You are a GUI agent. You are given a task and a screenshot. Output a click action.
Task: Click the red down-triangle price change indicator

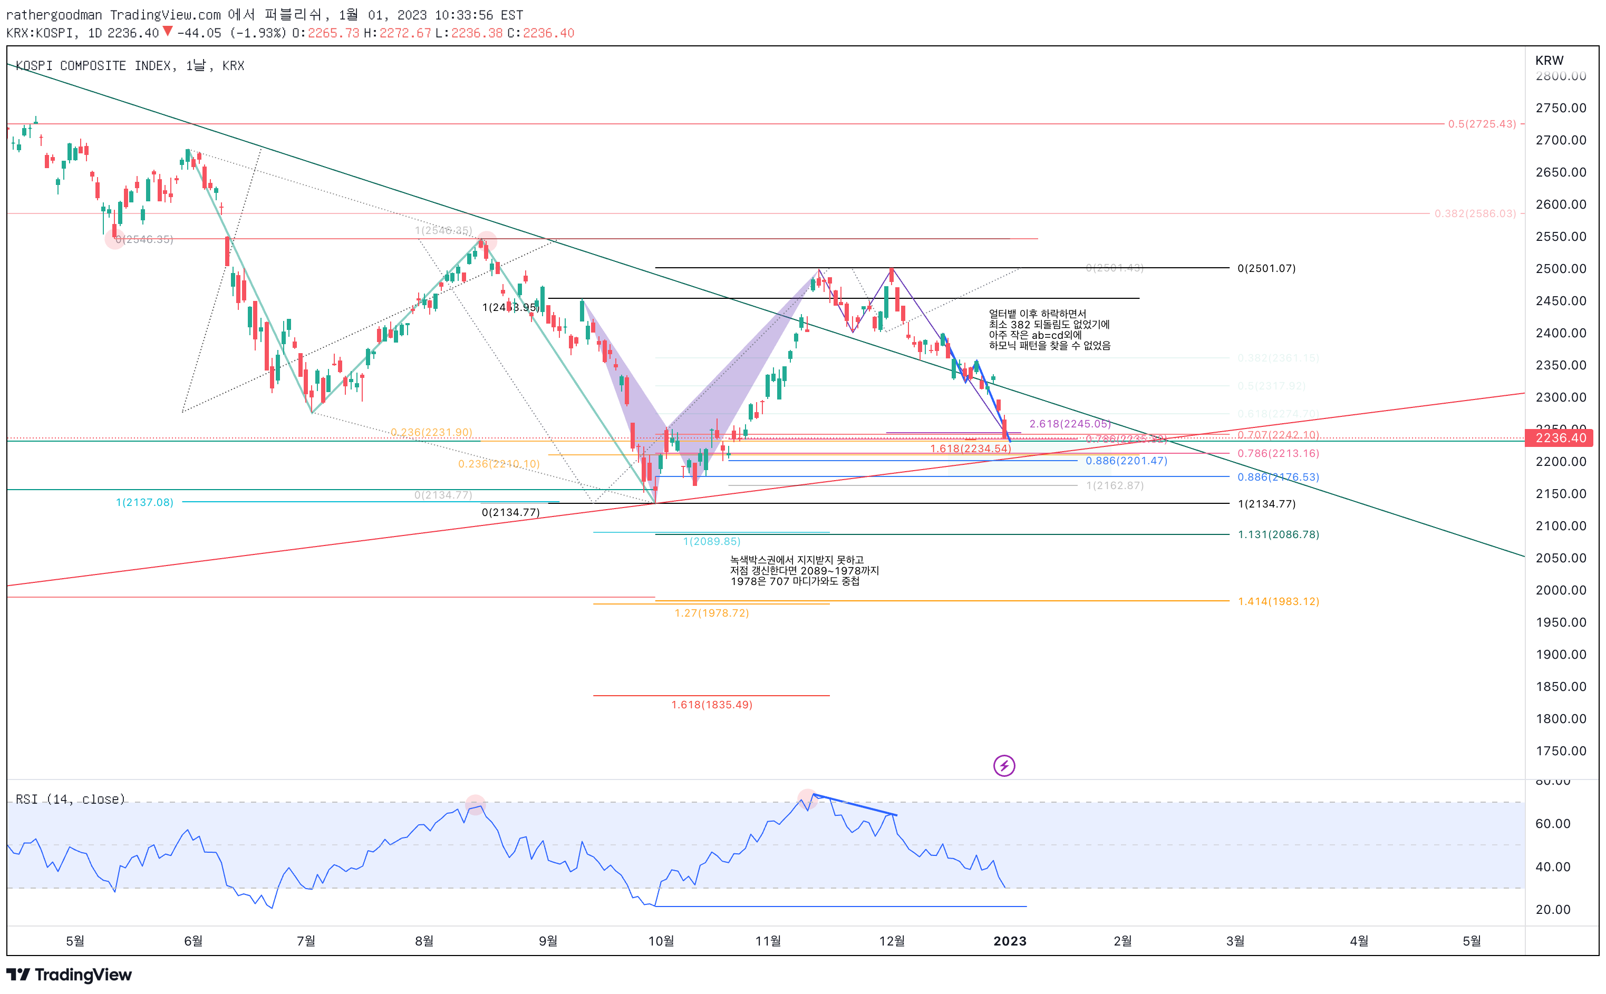pos(168,31)
